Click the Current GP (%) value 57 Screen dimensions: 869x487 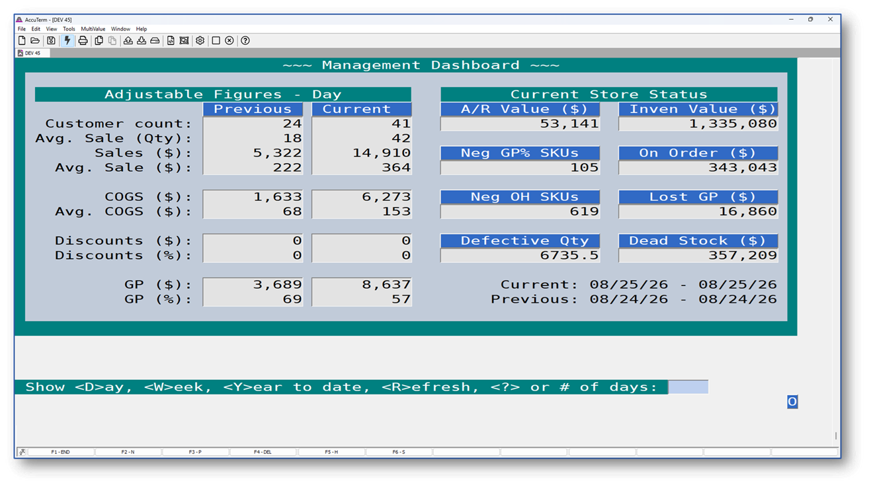click(x=401, y=299)
